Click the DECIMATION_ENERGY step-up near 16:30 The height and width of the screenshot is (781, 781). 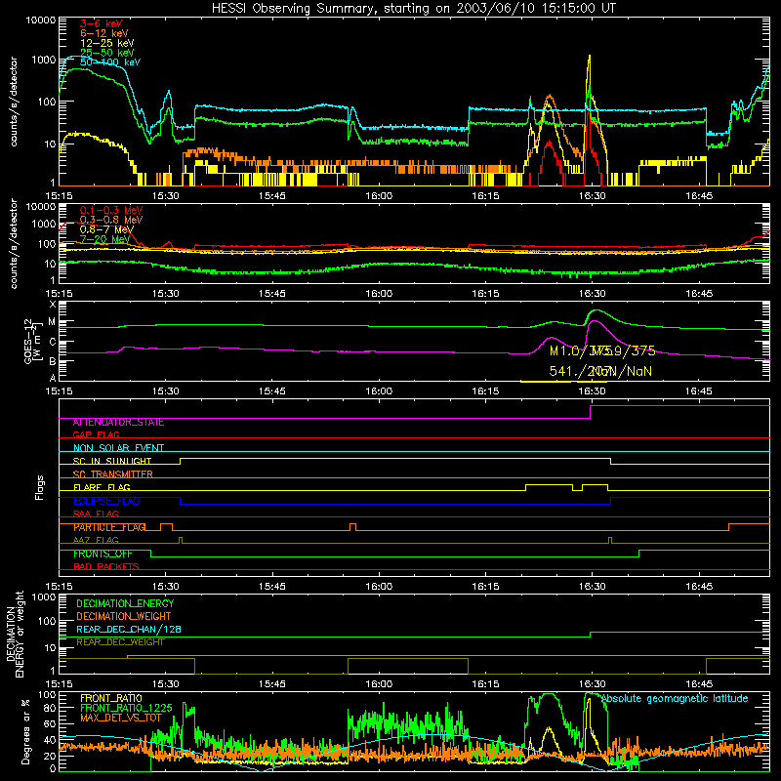click(x=591, y=635)
